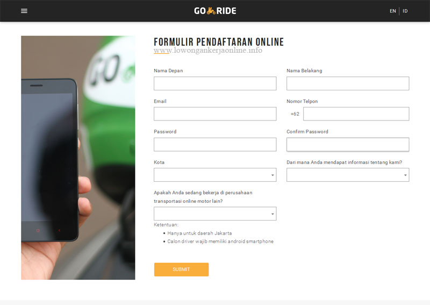Click the Formulir Pendaftaran Online heading
Viewport: 430px width, 305px height.
pyautogui.click(x=219, y=42)
